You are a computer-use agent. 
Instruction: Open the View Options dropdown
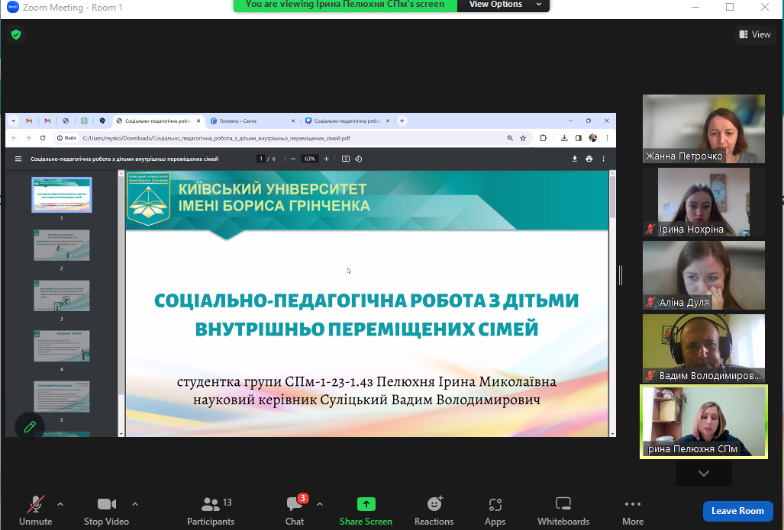click(503, 5)
